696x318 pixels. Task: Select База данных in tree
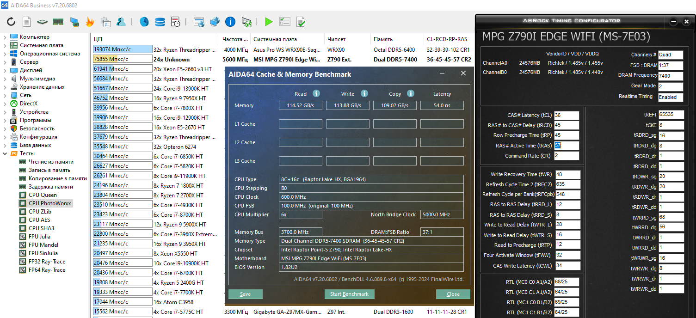[x=36, y=145]
